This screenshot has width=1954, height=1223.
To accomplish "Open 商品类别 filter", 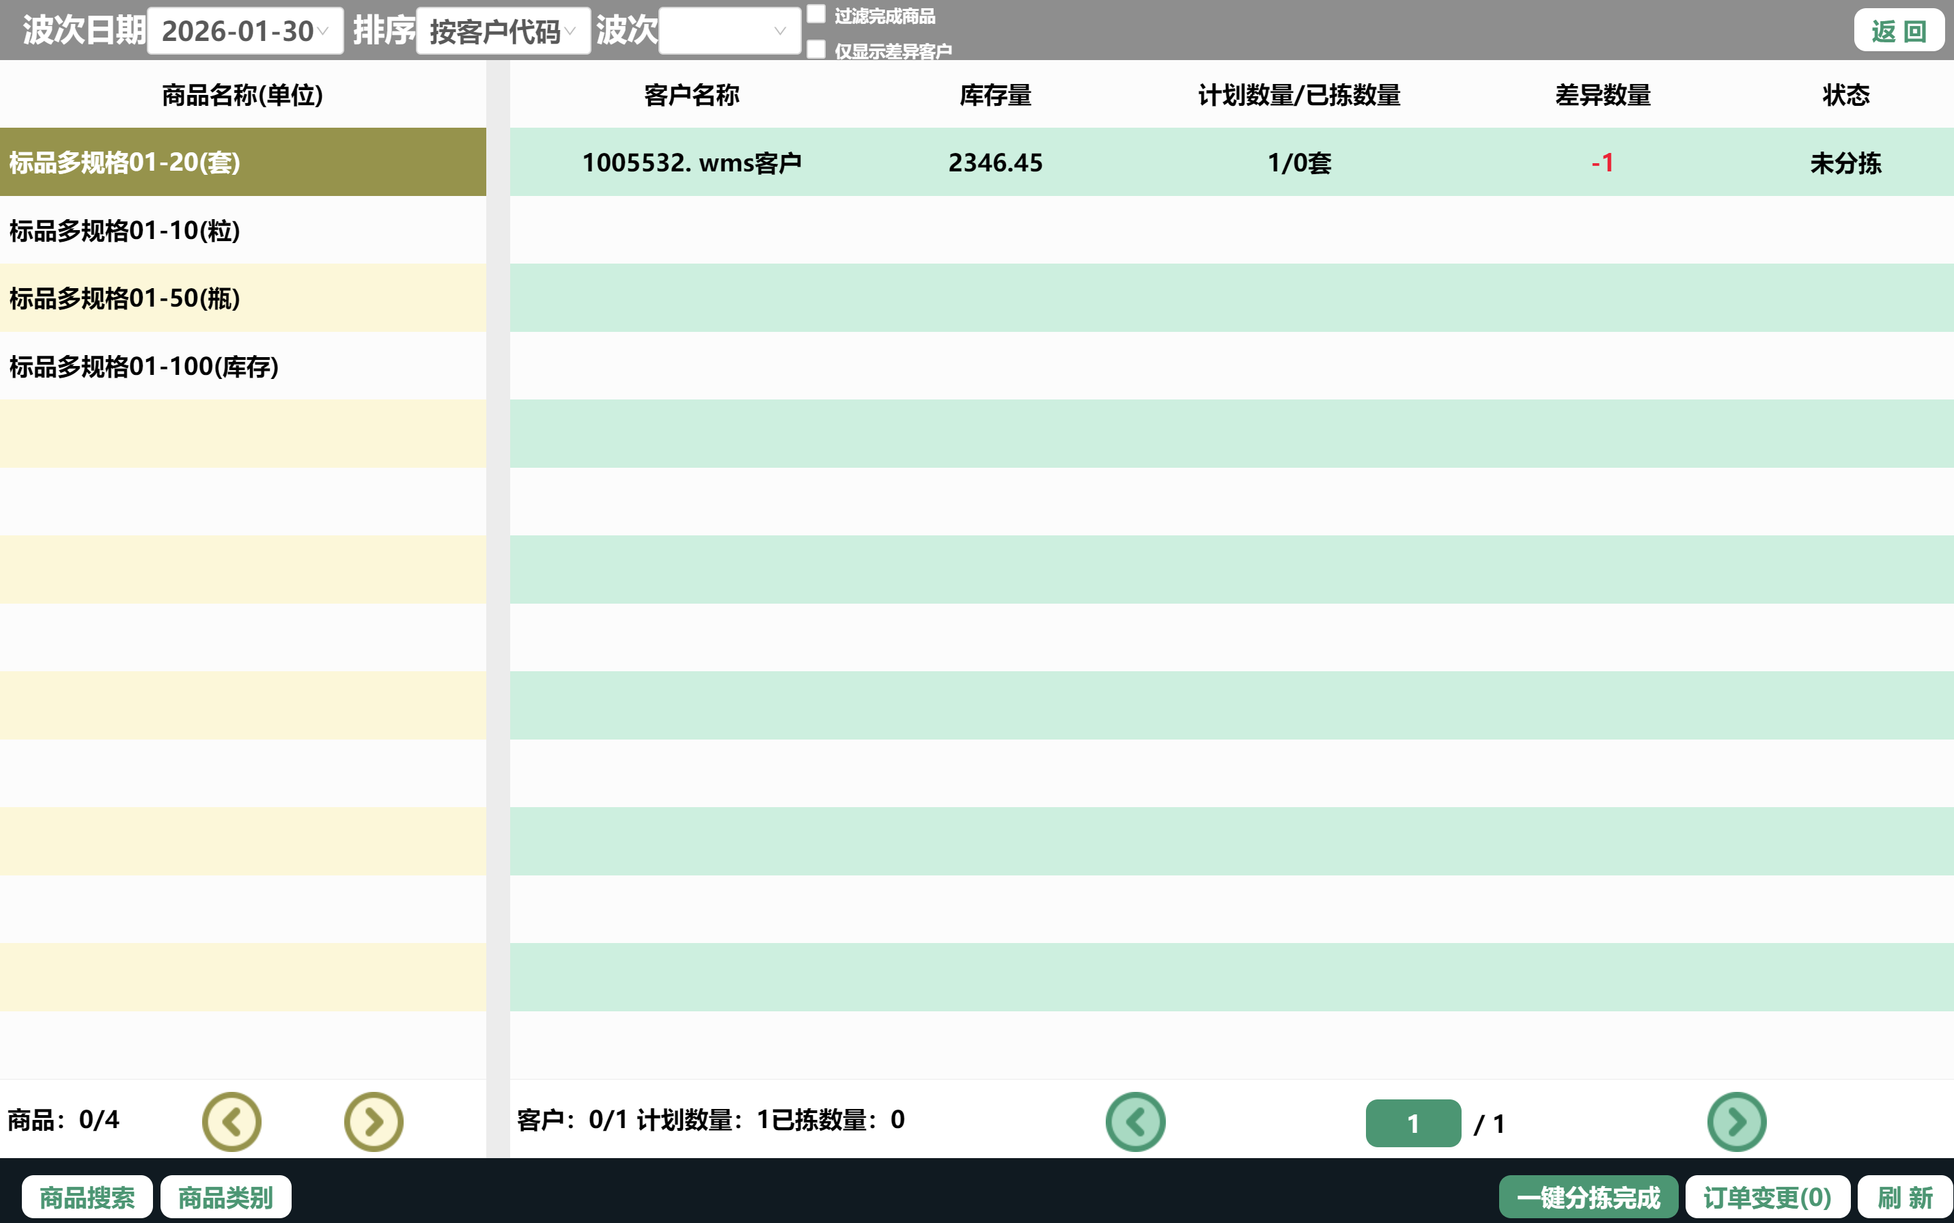I will pos(225,1196).
